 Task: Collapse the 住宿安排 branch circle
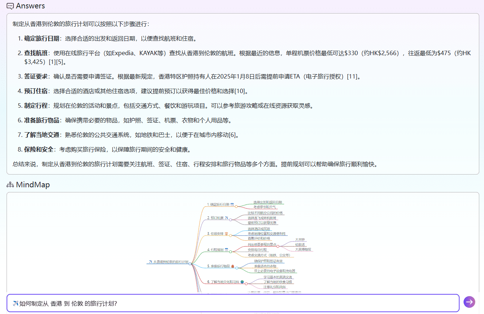pyautogui.click(x=230, y=235)
